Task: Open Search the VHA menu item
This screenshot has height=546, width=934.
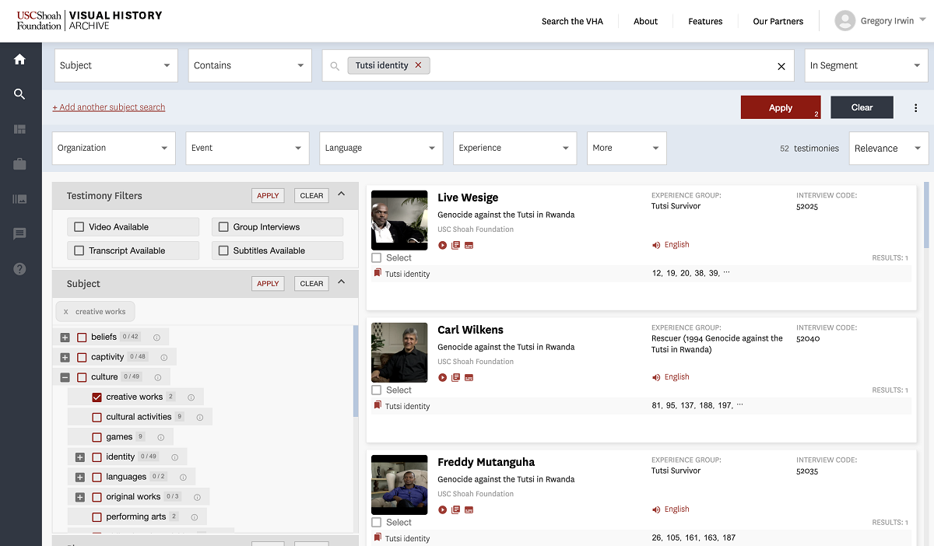Action: click(x=572, y=21)
